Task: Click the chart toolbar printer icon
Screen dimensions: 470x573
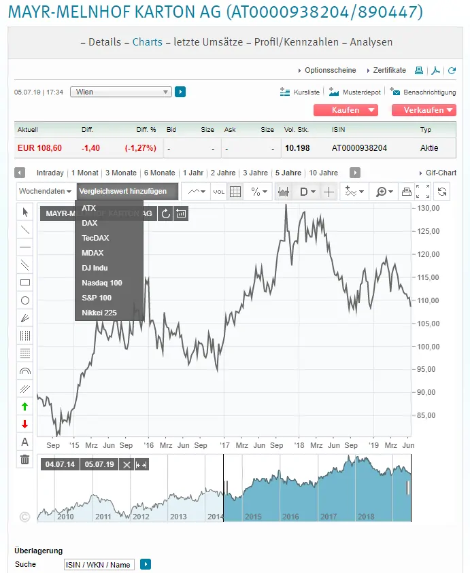Action: pos(406,192)
